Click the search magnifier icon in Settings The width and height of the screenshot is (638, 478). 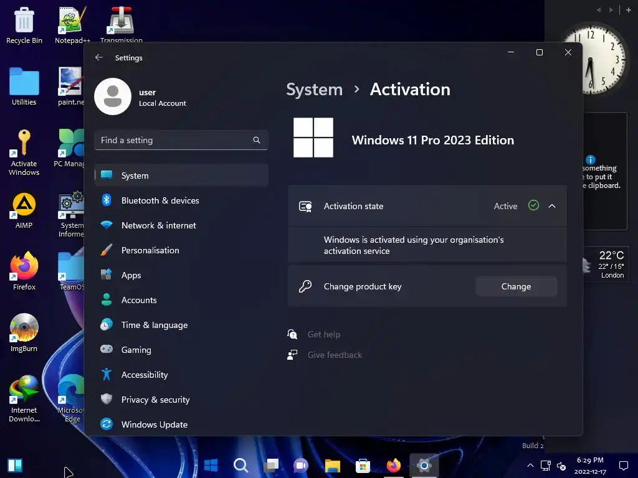[256, 140]
